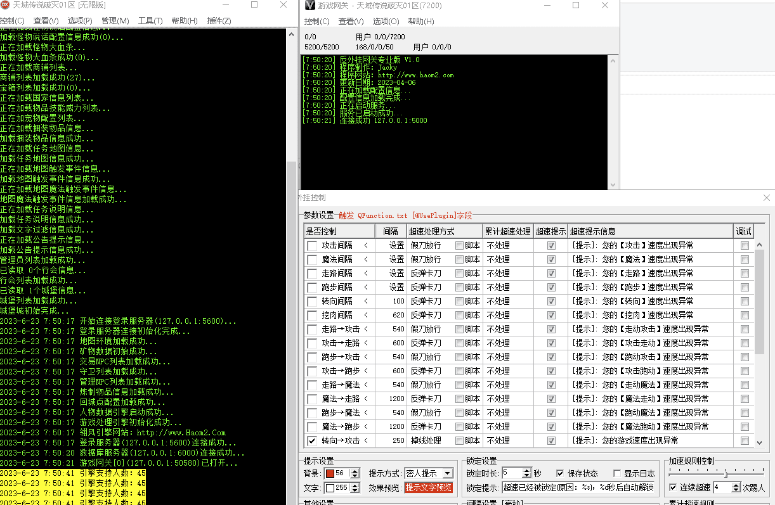Open the 选项(P) menu in the engine window

(x=80, y=21)
